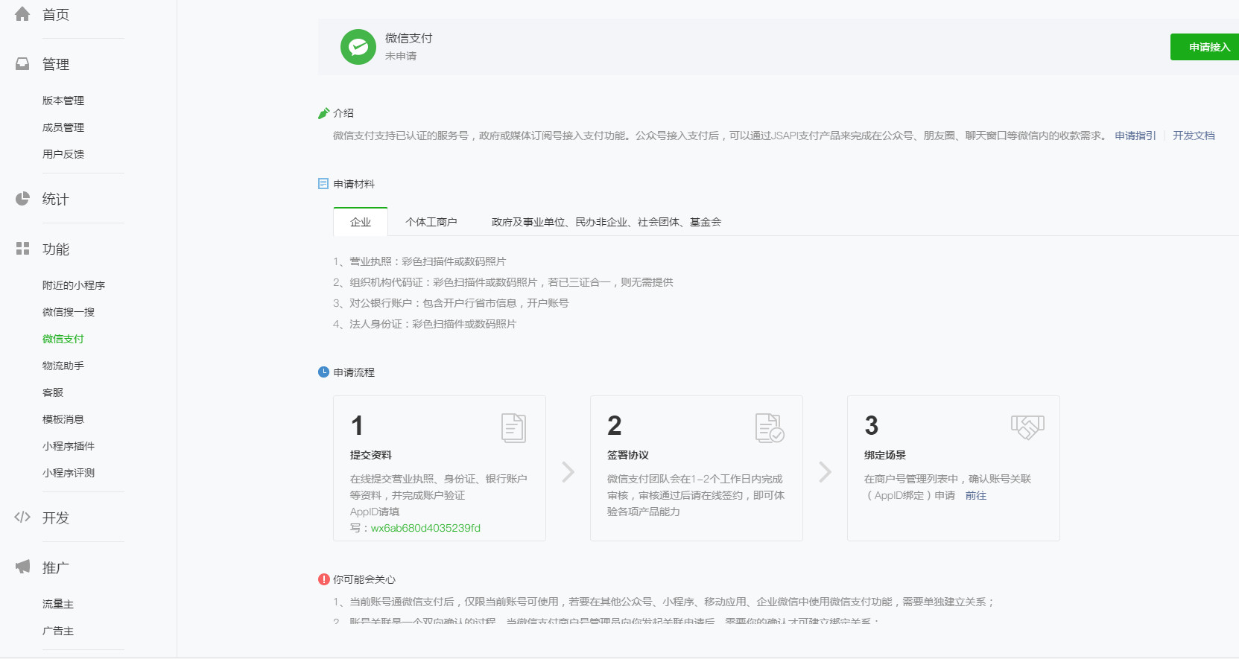Click the 管理 inbox icon
Viewport: 1239px width, 659px height.
point(22,64)
